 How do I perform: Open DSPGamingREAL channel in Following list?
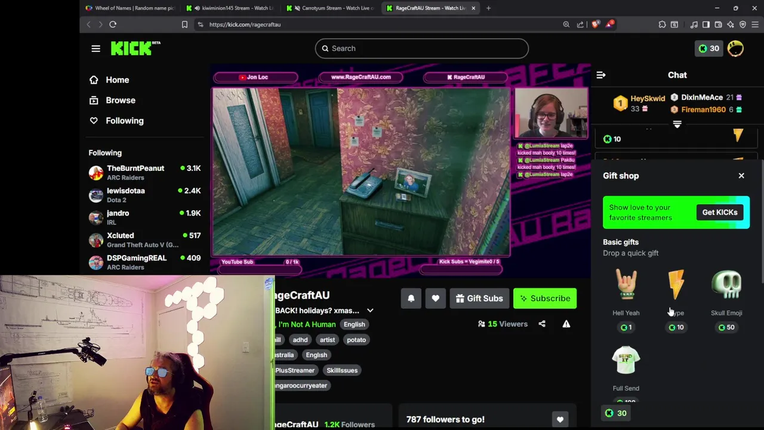pyautogui.click(x=145, y=262)
